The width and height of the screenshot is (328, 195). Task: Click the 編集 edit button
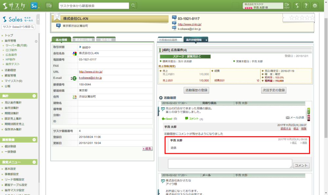[x=147, y=149]
